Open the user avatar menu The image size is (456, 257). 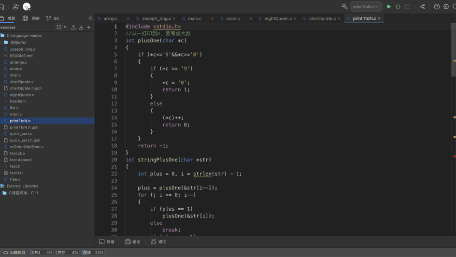point(27,6)
